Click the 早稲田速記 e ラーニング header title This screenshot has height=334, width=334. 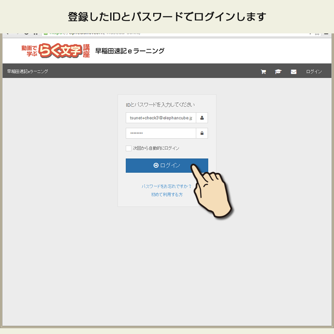[130, 51]
